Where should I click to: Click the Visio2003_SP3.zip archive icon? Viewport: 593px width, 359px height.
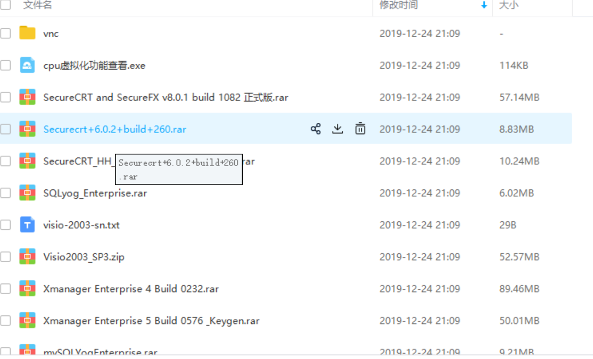coord(27,256)
